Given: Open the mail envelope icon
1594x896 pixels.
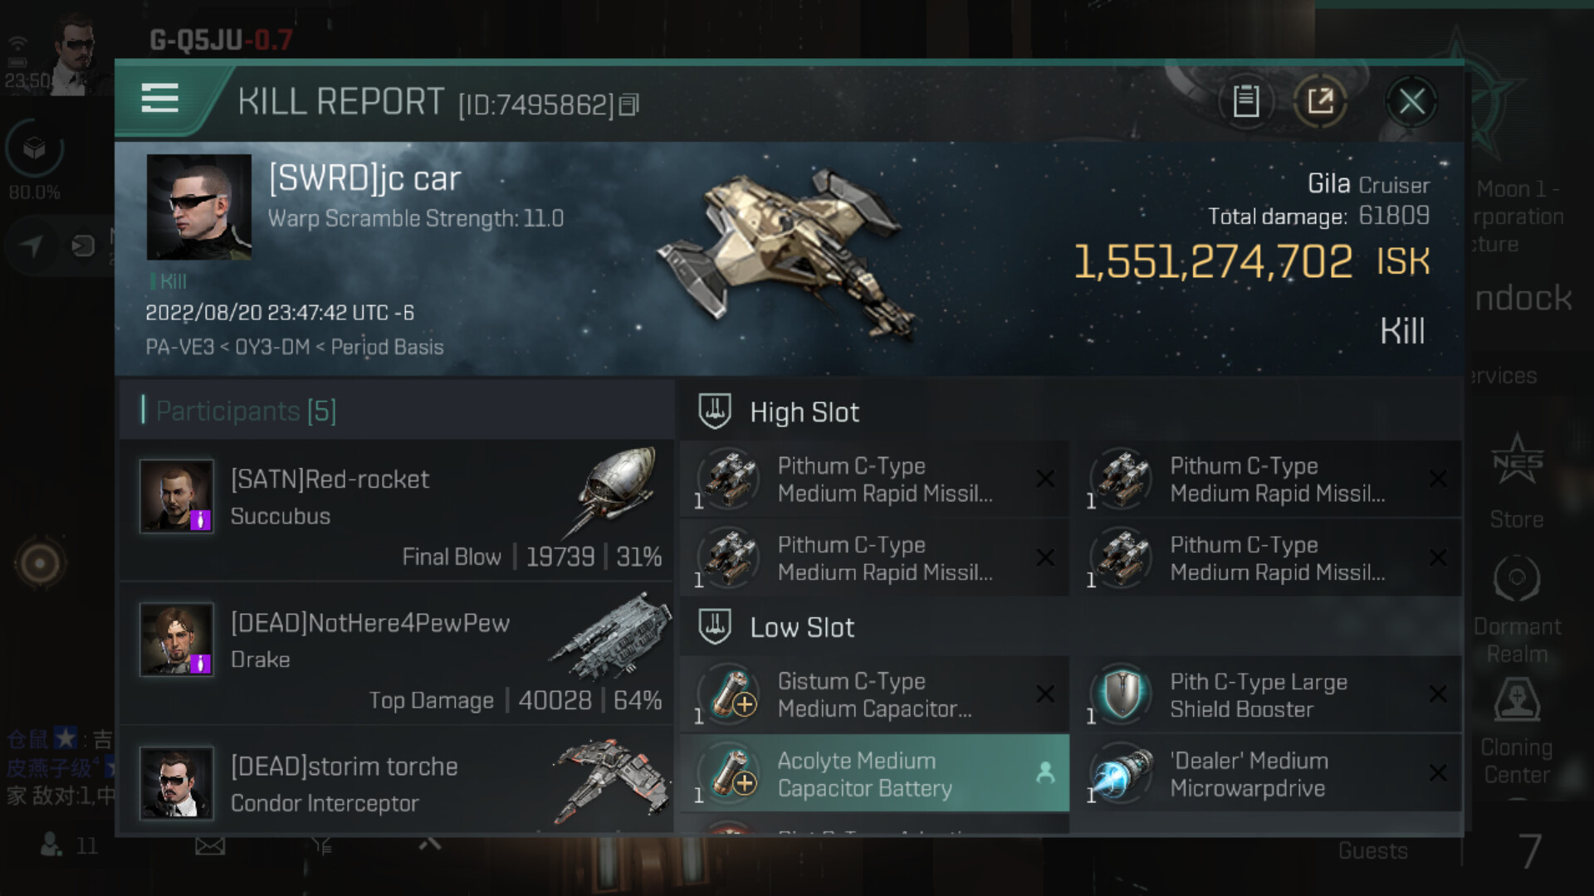Looking at the screenshot, I should (x=210, y=845).
